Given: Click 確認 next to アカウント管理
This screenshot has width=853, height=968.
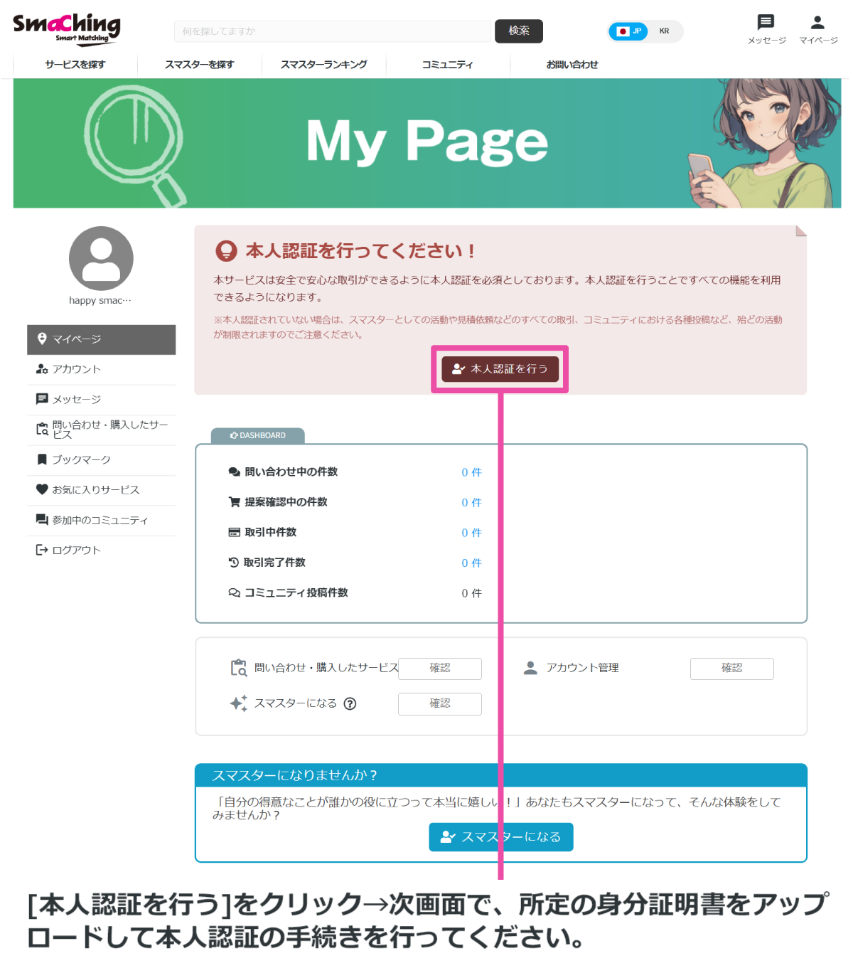Looking at the screenshot, I should [x=731, y=669].
